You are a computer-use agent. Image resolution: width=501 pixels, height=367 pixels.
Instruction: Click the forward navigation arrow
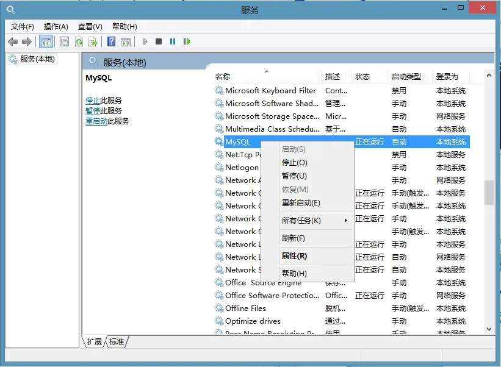pos(26,41)
